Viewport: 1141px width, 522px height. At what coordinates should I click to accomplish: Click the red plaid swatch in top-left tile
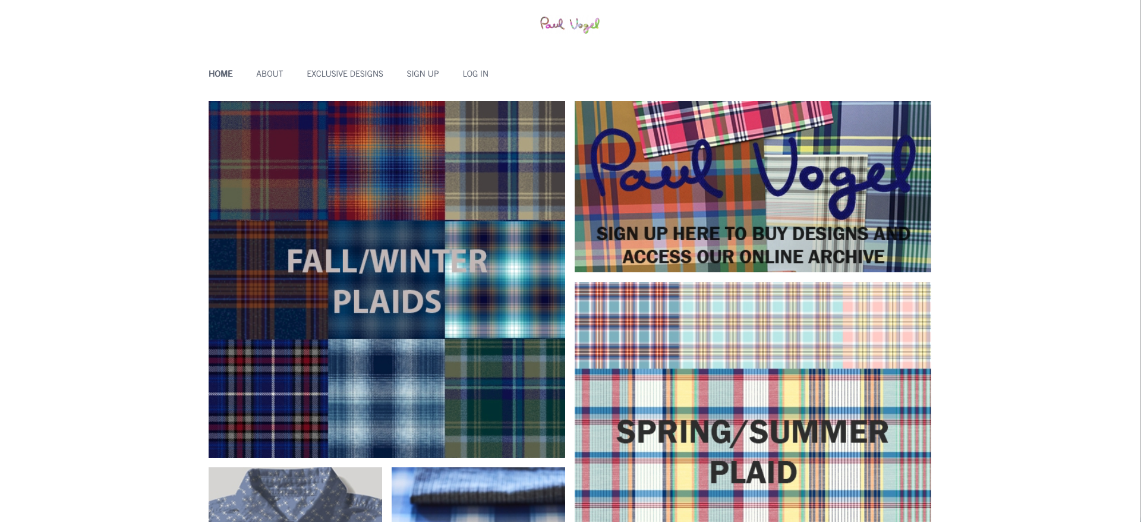click(x=268, y=161)
